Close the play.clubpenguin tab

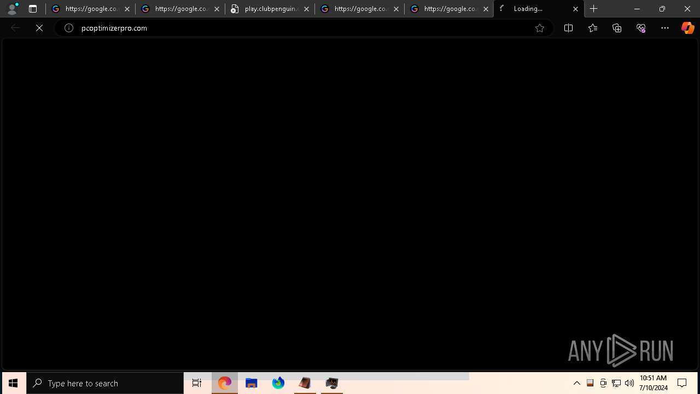pos(306,9)
